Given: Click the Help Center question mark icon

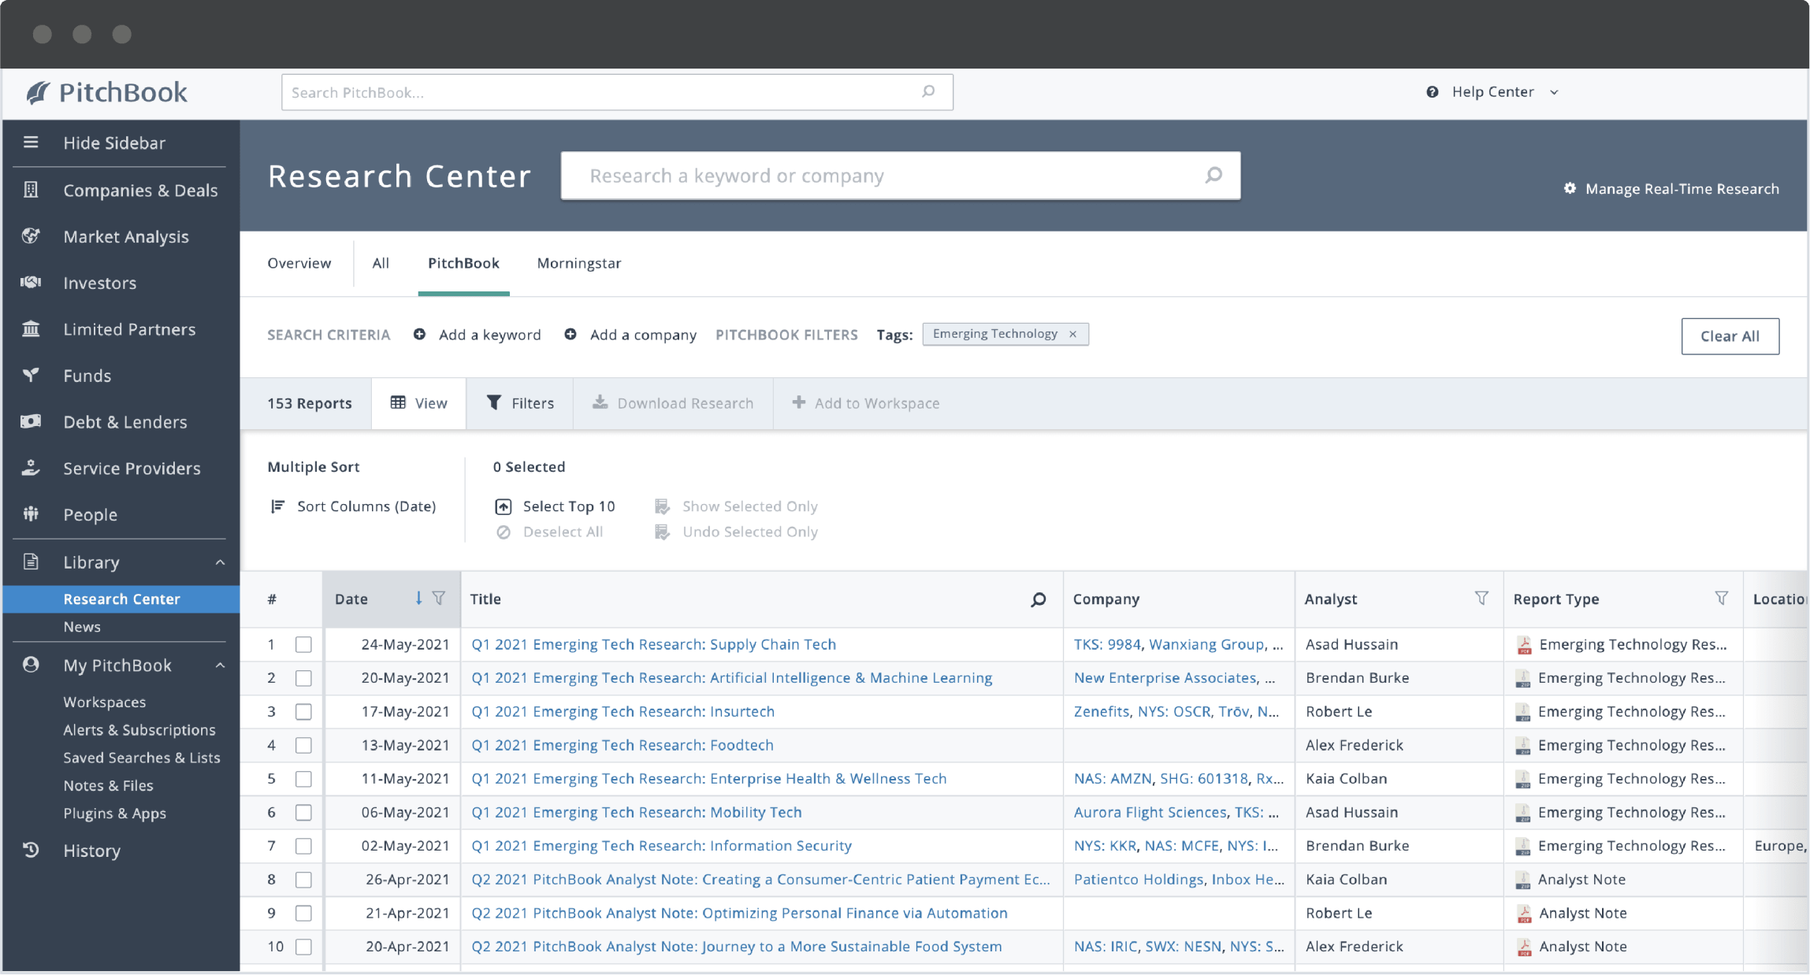Looking at the screenshot, I should click(x=1431, y=91).
